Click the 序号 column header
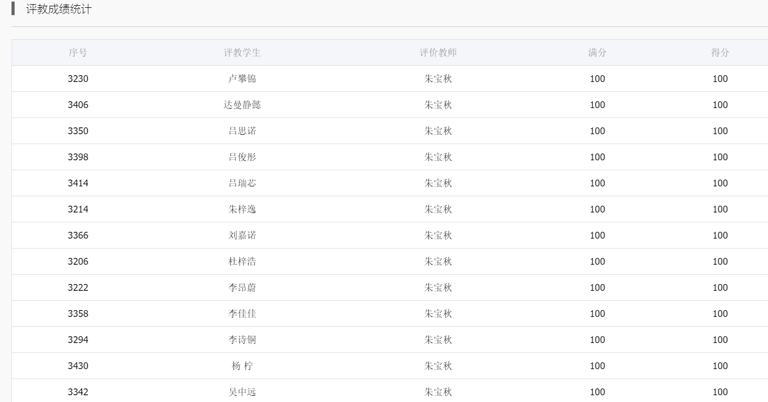 [78, 53]
